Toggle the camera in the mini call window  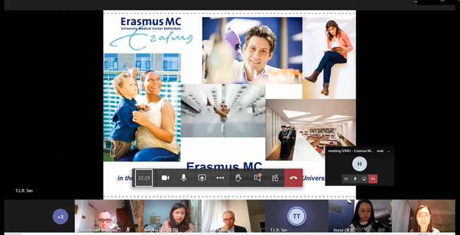click(347, 179)
